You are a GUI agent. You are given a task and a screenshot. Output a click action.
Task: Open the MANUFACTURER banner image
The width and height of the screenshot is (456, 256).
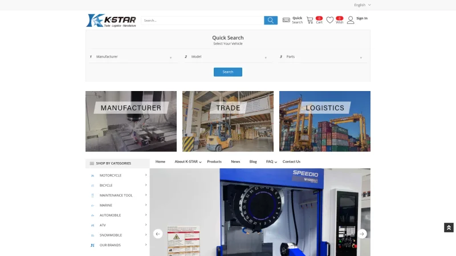131,121
